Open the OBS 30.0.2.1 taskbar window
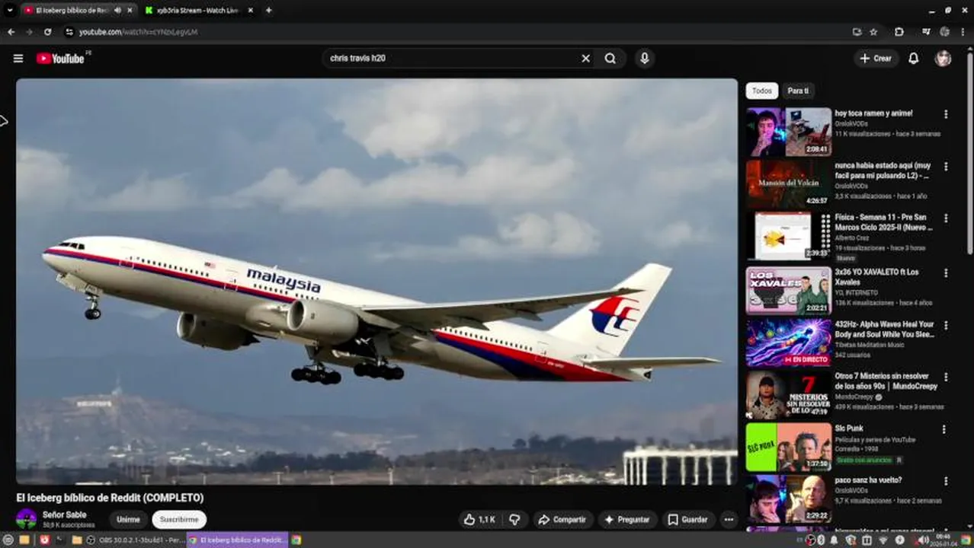This screenshot has width=974, height=548. coord(137,540)
